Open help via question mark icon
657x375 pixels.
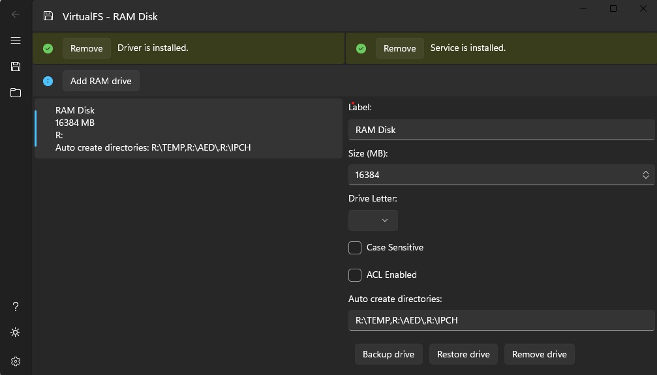click(16, 307)
